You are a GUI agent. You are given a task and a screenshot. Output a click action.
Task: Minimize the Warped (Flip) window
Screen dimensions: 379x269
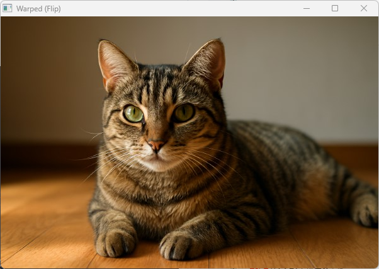tap(307, 8)
